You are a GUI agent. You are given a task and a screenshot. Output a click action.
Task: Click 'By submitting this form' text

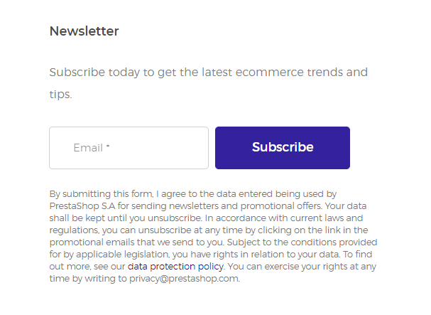[x=101, y=194]
